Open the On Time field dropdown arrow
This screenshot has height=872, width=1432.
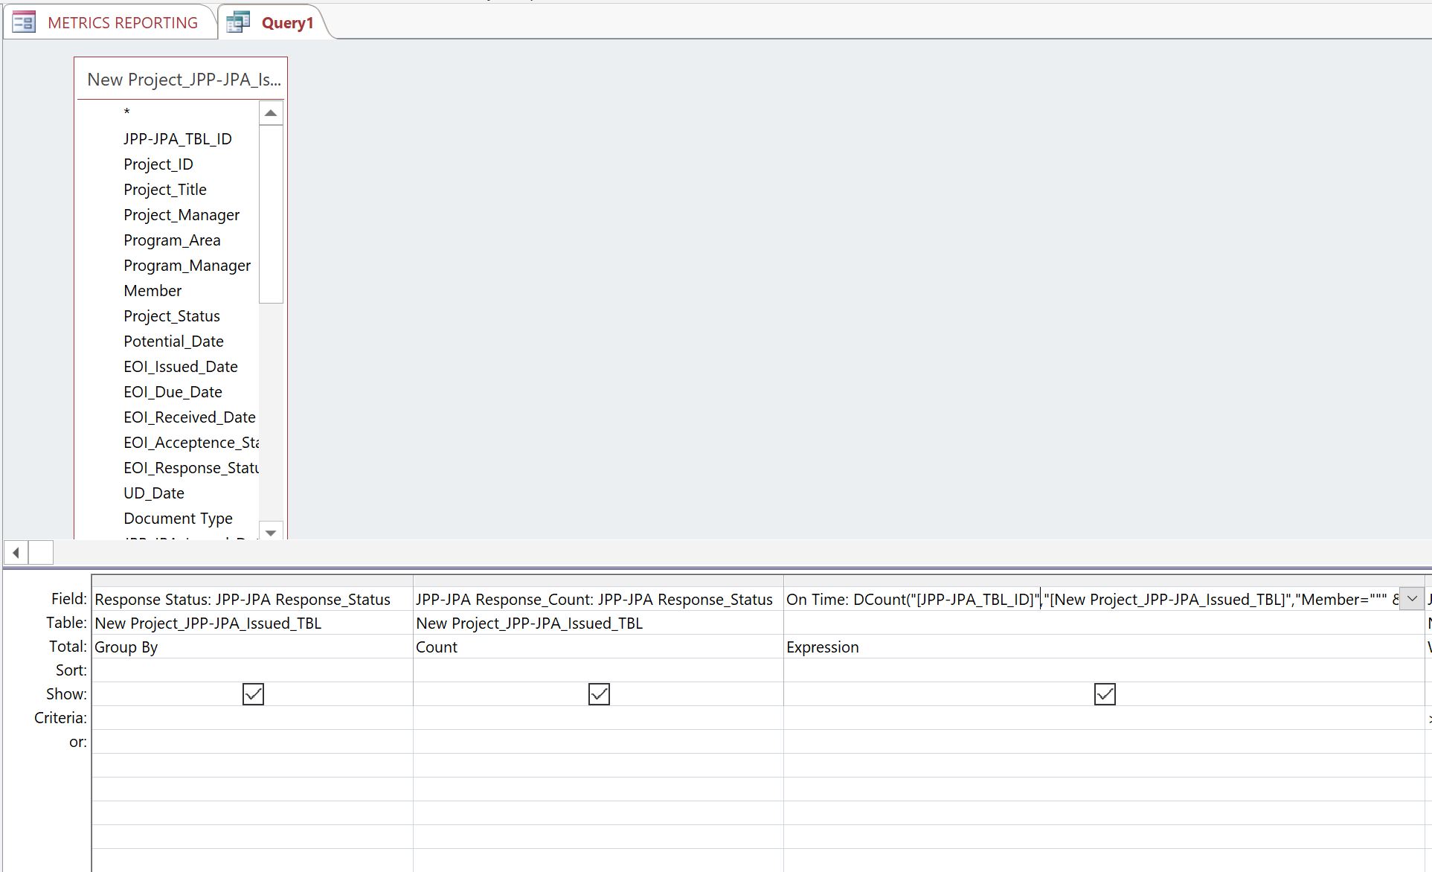1411,599
